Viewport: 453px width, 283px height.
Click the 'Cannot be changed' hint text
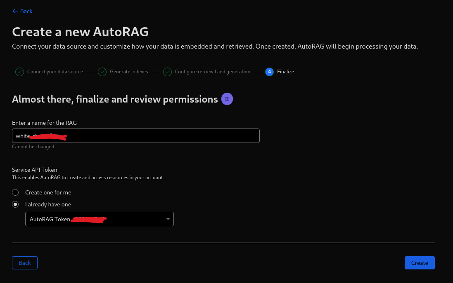coord(33,147)
